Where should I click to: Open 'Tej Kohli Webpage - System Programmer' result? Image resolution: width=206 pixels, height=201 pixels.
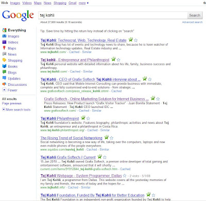(81, 176)
